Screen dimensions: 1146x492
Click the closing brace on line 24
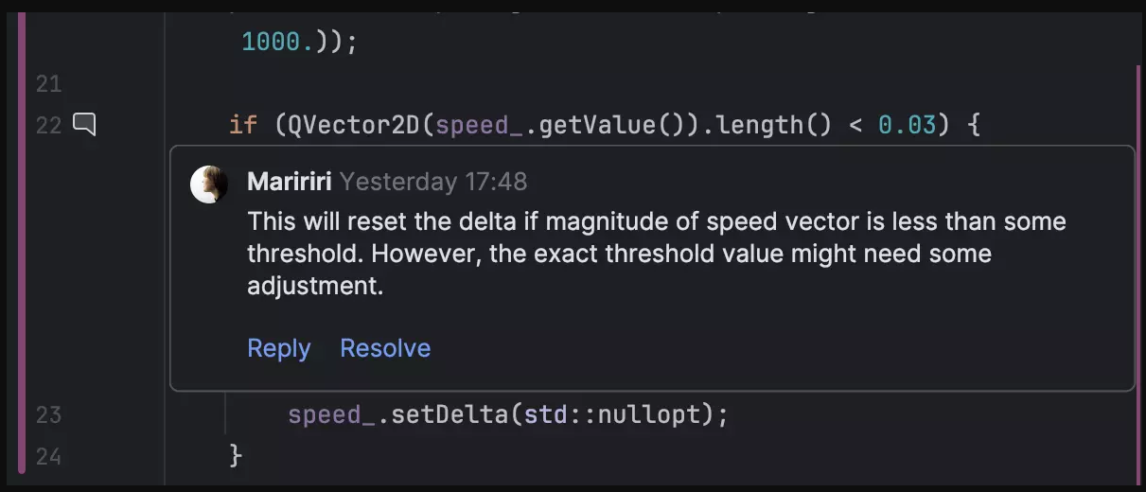236,457
